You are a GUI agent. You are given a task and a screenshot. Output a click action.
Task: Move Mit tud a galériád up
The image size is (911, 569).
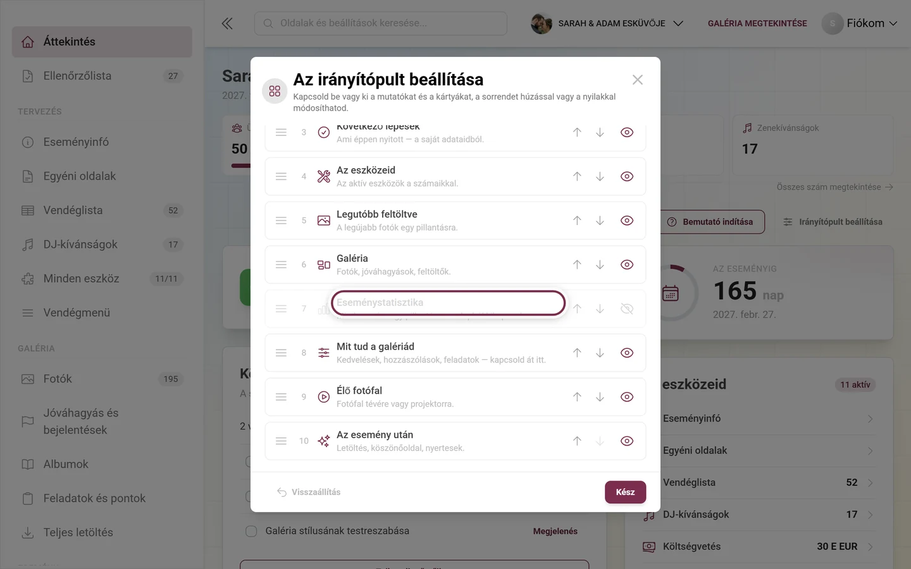click(577, 353)
